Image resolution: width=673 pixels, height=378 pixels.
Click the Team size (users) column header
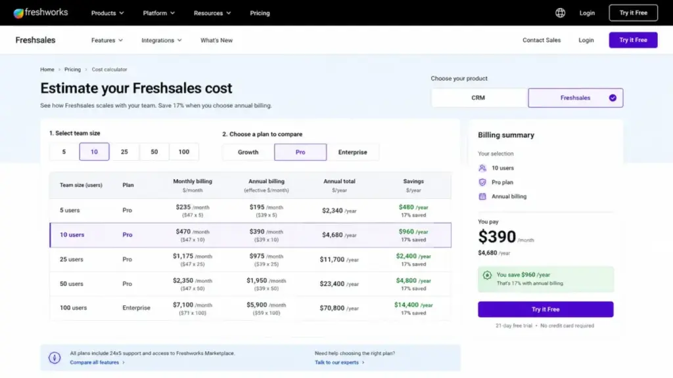pyautogui.click(x=81, y=185)
